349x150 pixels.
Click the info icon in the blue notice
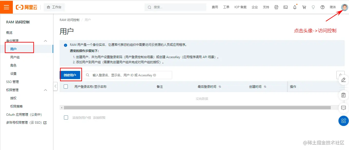point(65,45)
